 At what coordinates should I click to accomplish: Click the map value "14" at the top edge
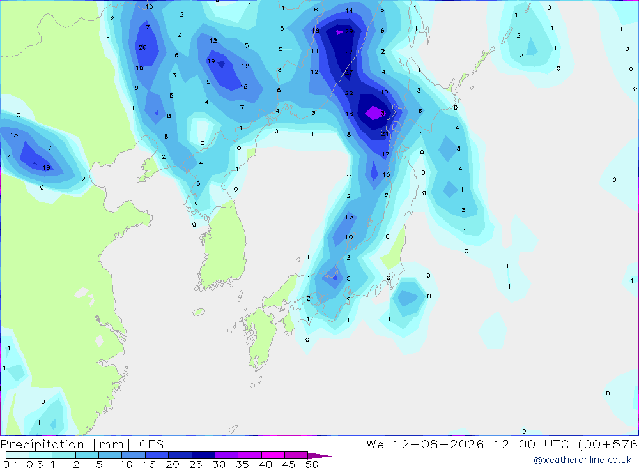coord(349,11)
